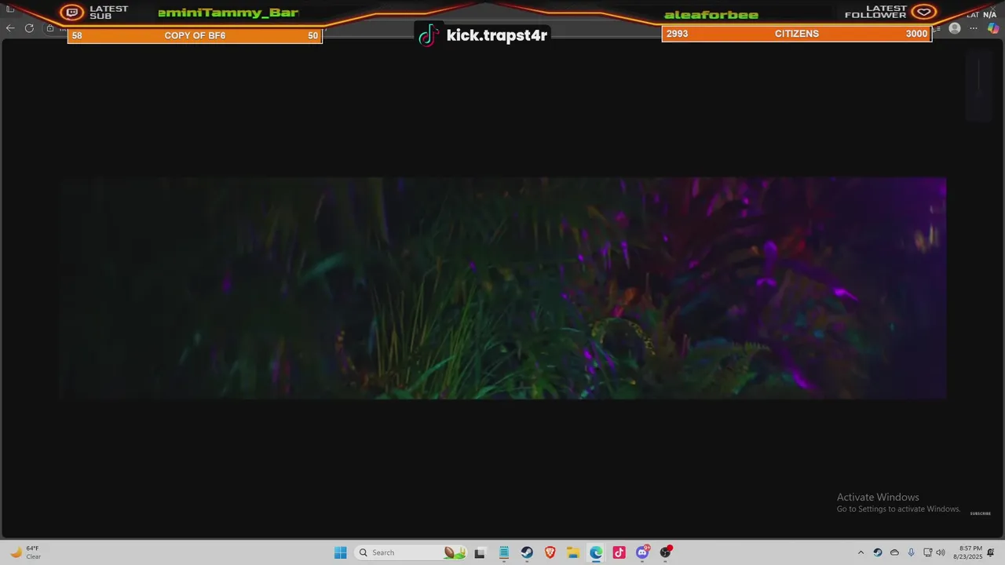Viewport: 1005px width, 565px height.
Task: Click the CITIZENS follower goal bar
Action: [797, 34]
